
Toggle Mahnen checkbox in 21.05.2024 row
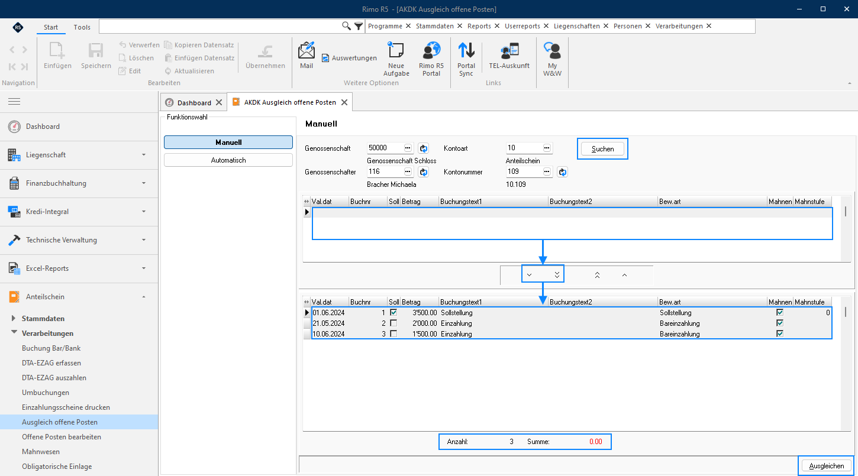tap(780, 323)
